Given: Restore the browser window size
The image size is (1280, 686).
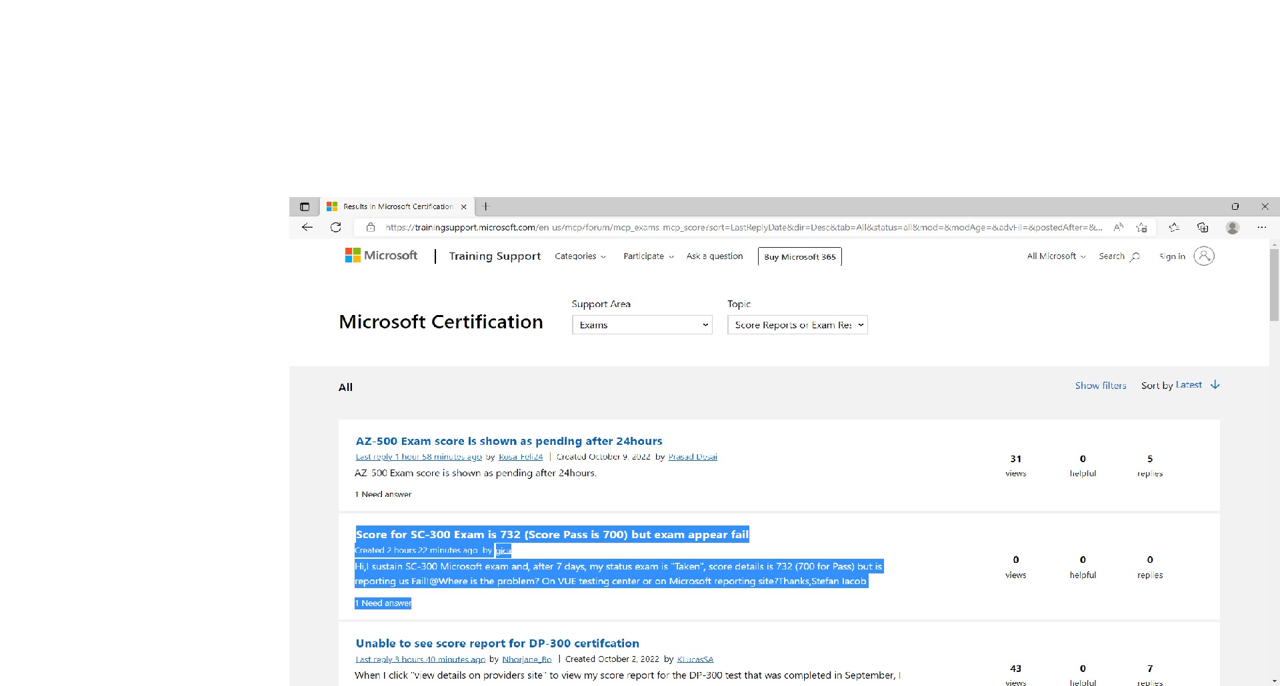Looking at the screenshot, I should 1235,206.
